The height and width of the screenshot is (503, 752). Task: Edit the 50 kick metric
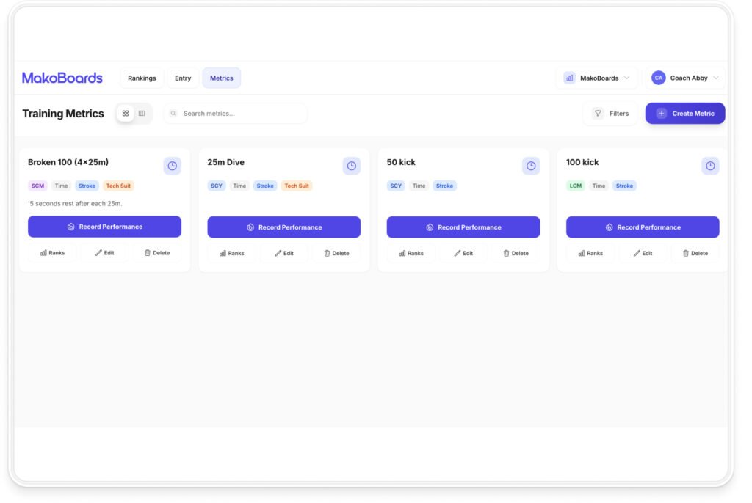[463, 253]
